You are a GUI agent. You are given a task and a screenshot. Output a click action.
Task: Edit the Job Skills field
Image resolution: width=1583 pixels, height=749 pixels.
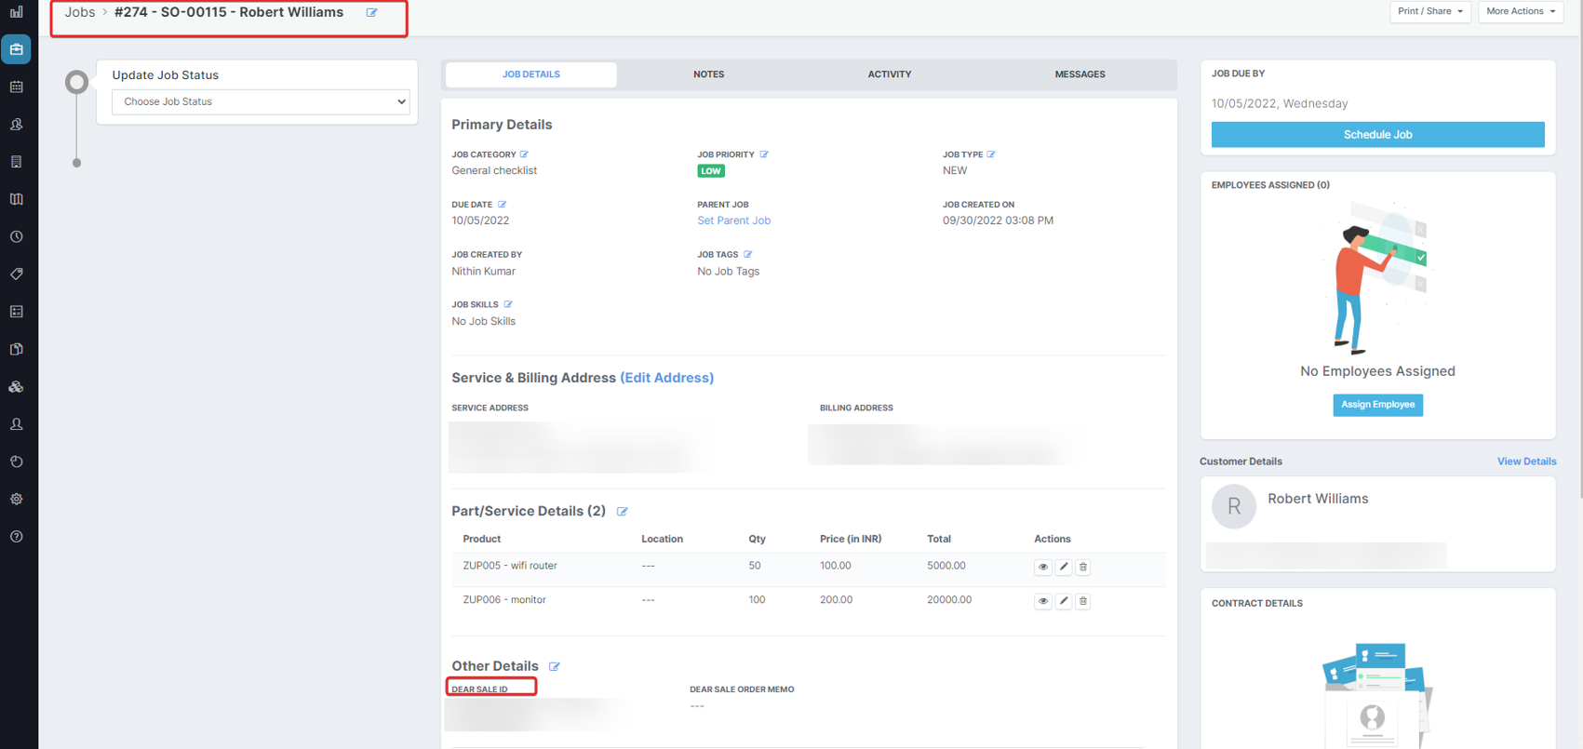click(x=508, y=304)
